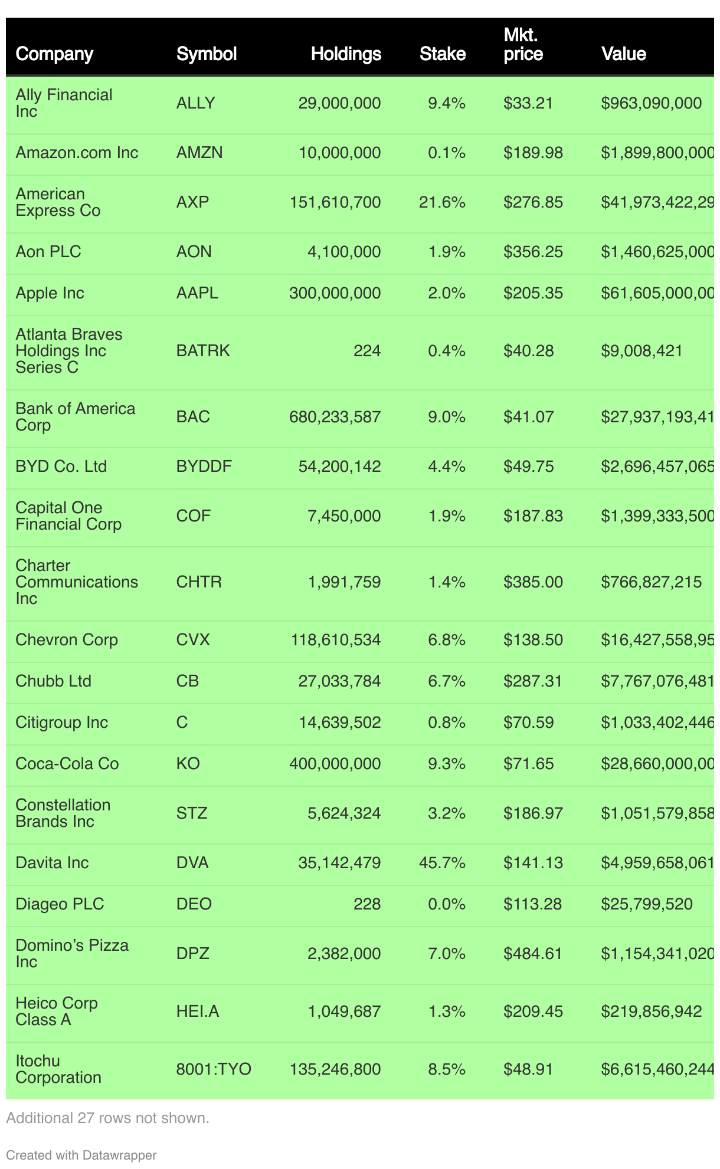This screenshot has height=1169, width=720.
Task: Open the Created with Datawrapper link
Action: (x=81, y=1155)
